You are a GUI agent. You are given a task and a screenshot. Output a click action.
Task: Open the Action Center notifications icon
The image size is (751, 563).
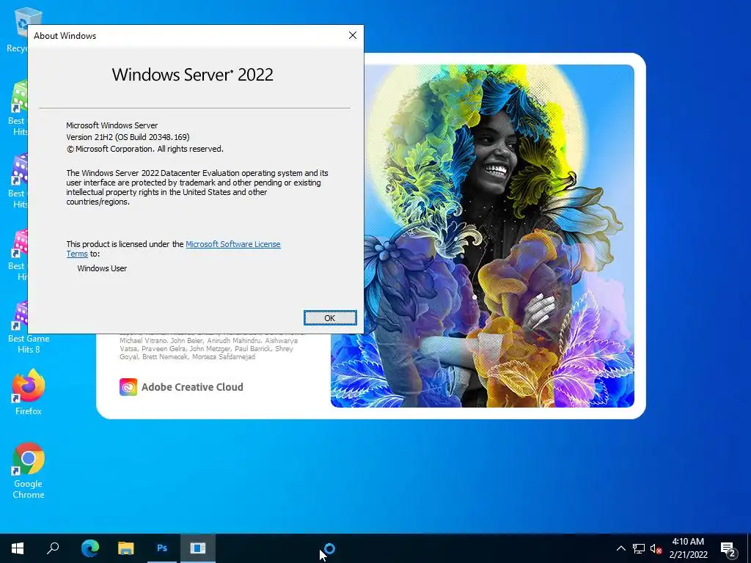728,548
